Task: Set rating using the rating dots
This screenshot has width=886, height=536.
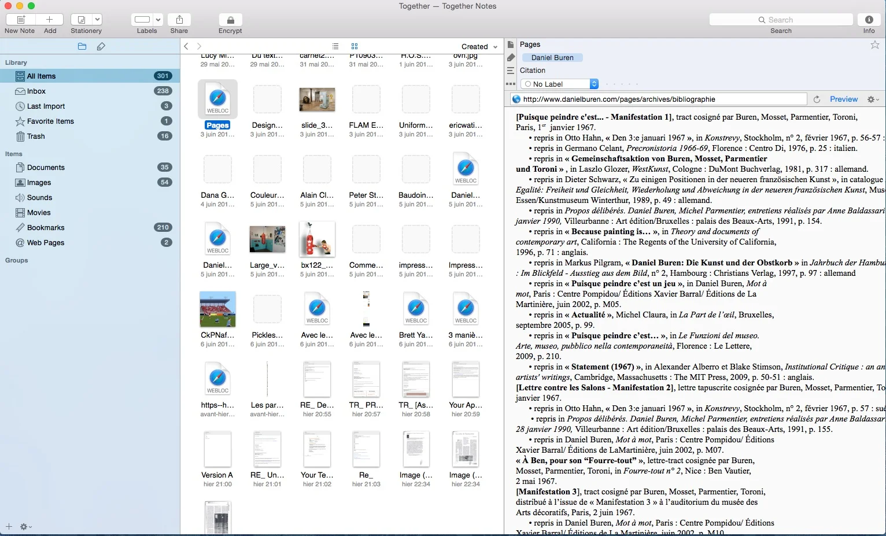Action: (x=621, y=84)
